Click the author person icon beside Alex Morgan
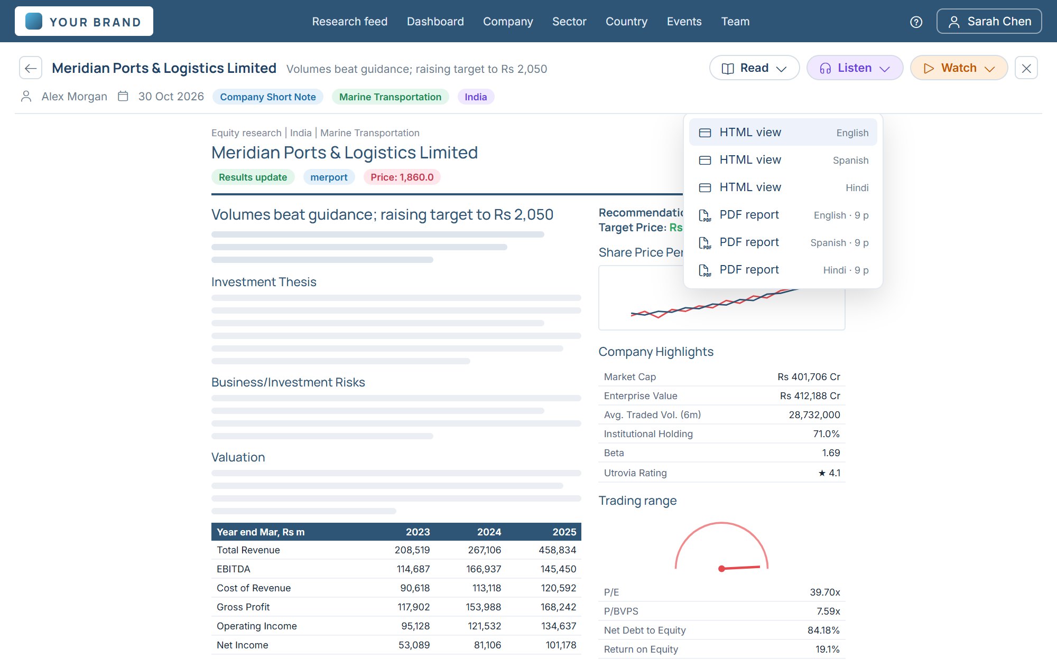Image resolution: width=1057 pixels, height=660 pixels. (26, 97)
